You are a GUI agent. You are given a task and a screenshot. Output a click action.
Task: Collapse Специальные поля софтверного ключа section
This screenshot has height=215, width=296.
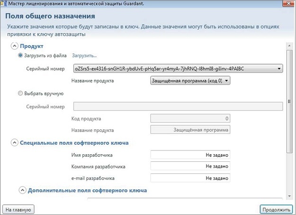pos(14,142)
